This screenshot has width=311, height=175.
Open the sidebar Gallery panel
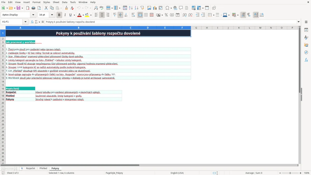(x=306, y=45)
